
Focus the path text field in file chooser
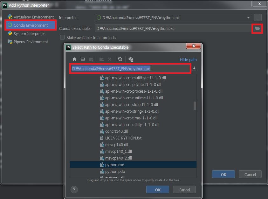pos(130,68)
